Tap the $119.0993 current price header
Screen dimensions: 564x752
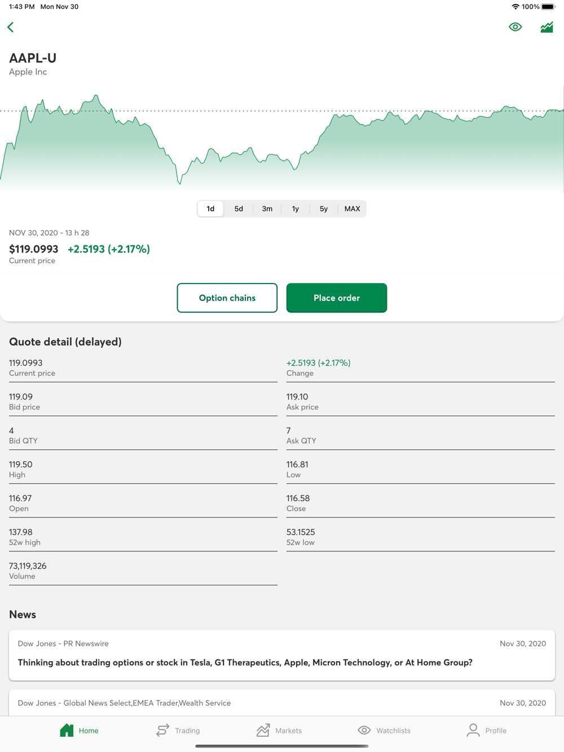tap(34, 249)
